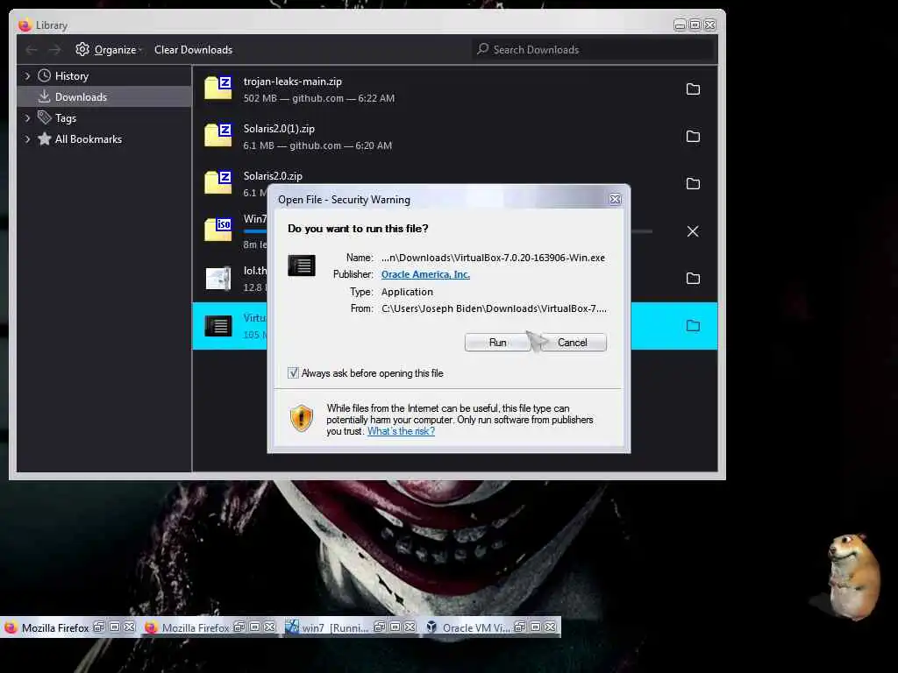The height and width of the screenshot is (673, 898).
Task: Click the trojan-leaks-main.zip archive icon
Action: [218, 88]
